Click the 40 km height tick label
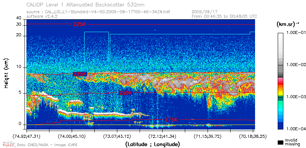The width and height of the screenshot is (306, 148). (x=19, y=18)
